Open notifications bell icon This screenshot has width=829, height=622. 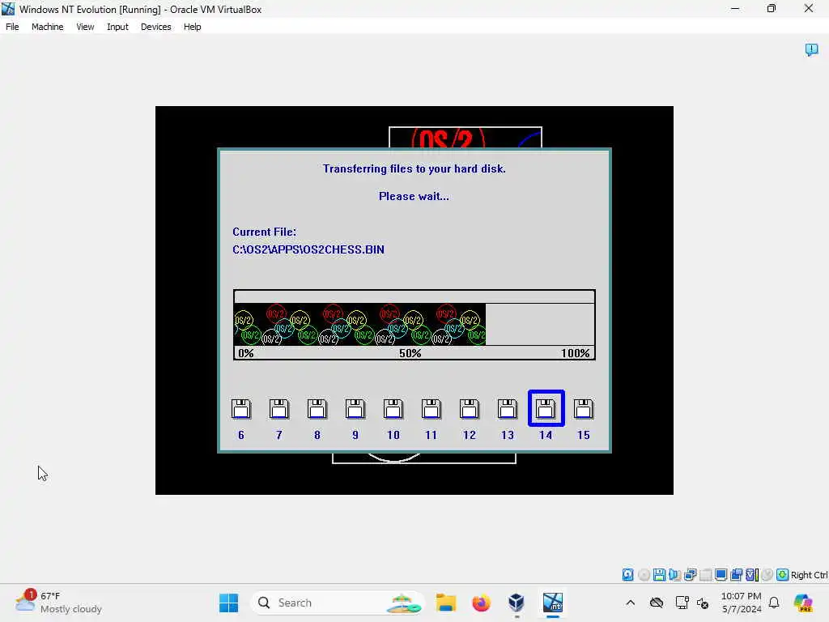pos(774,603)
